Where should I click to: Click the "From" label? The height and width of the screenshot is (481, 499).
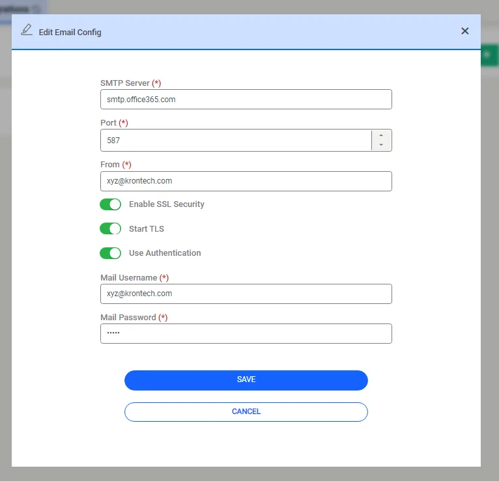(x=110, y=165)
